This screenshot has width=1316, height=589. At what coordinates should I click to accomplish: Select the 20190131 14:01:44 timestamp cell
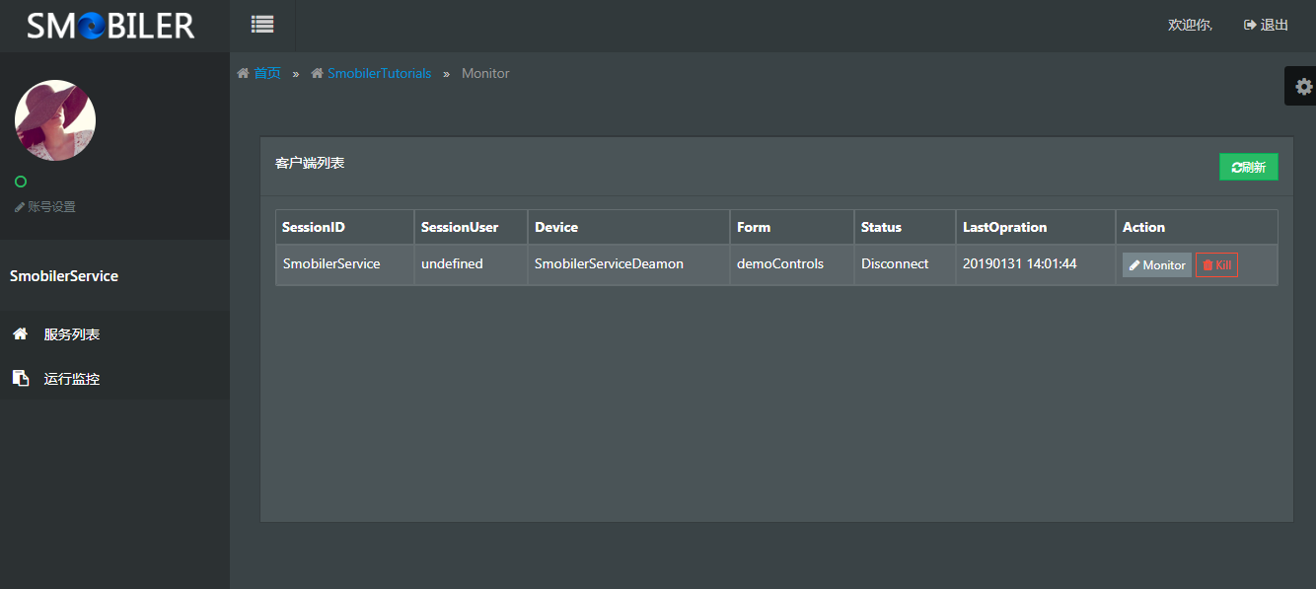coord(1036,264)
